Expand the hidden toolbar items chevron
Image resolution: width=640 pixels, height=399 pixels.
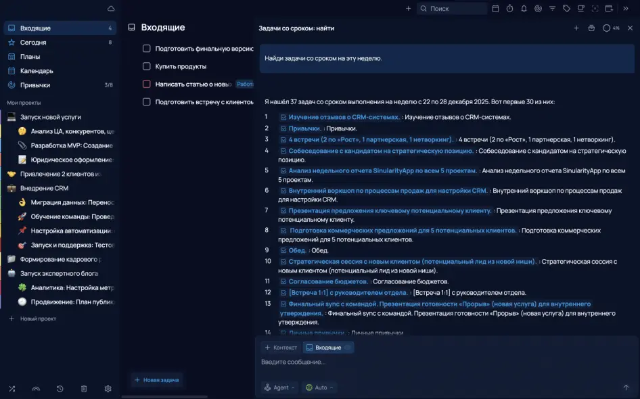626,9
